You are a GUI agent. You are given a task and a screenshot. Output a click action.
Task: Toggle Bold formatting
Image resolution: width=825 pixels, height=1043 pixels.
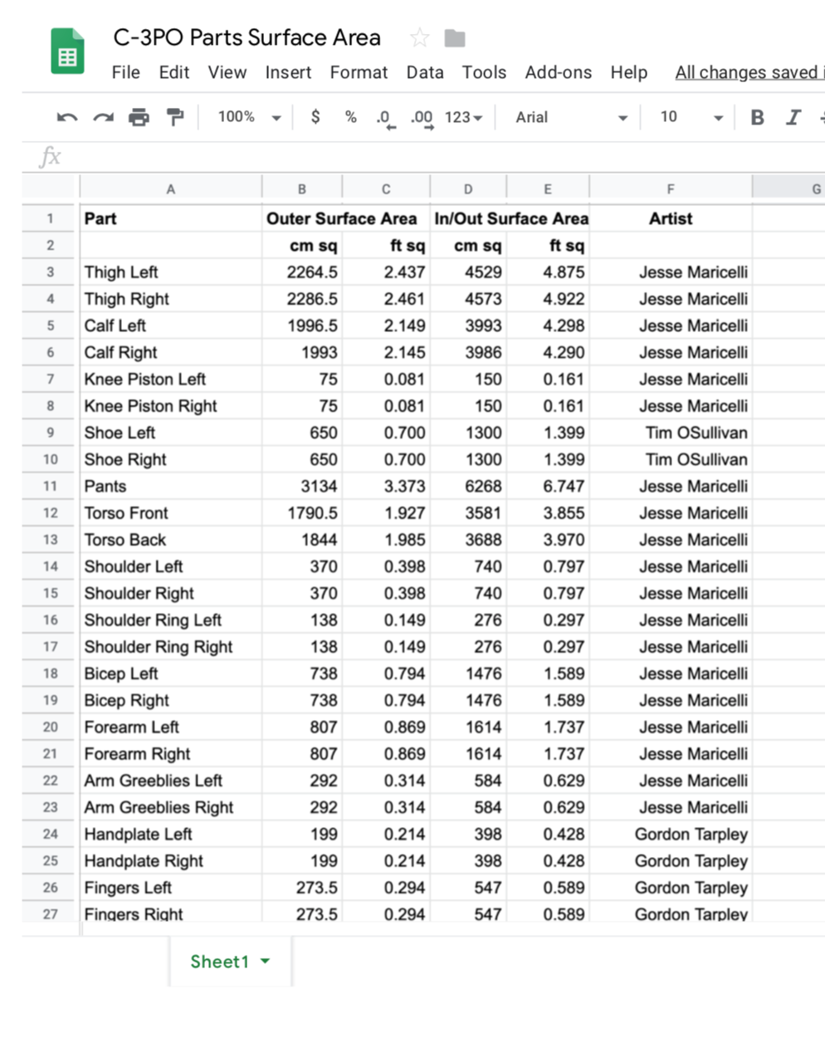click(757, 117)
